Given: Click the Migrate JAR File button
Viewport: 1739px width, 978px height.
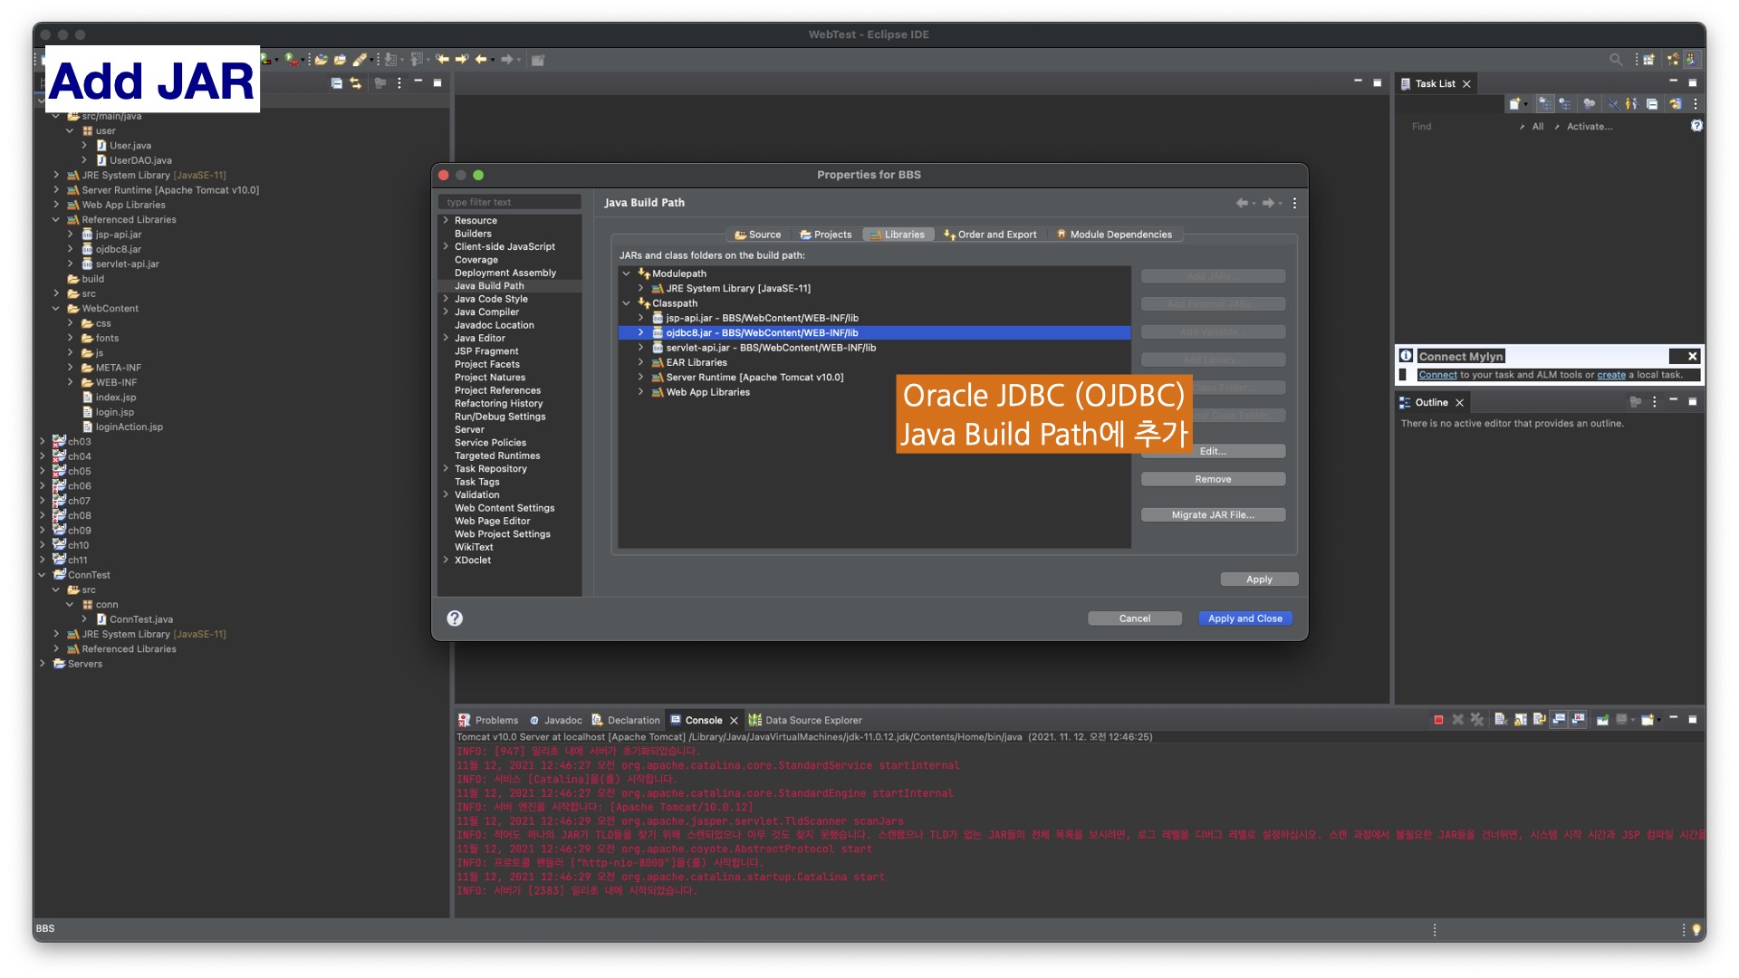Looking at the screenshot, I should point(1213,514).
